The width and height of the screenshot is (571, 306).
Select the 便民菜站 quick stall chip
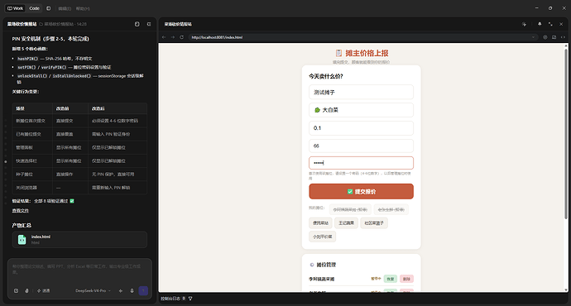[x=320, y=223]
